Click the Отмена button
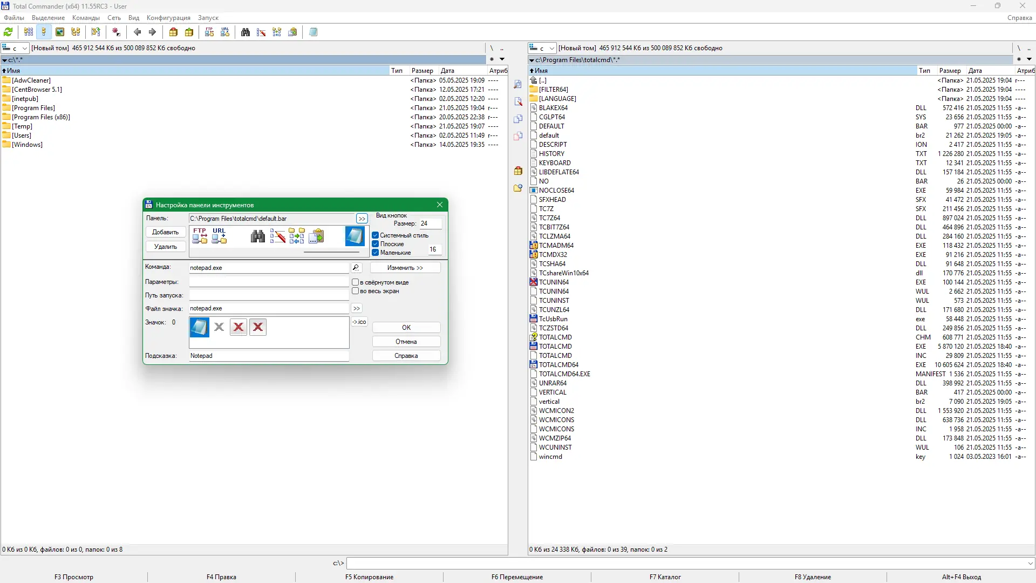This screenshot has height=583, width=1036. [x=406, y=342]
